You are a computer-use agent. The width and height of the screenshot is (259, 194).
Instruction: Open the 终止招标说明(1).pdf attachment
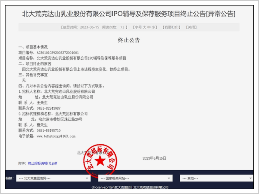pos(43,163)
